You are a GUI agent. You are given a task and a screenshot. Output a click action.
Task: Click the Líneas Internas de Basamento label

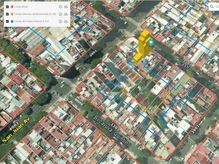click(x=35, y=14)
